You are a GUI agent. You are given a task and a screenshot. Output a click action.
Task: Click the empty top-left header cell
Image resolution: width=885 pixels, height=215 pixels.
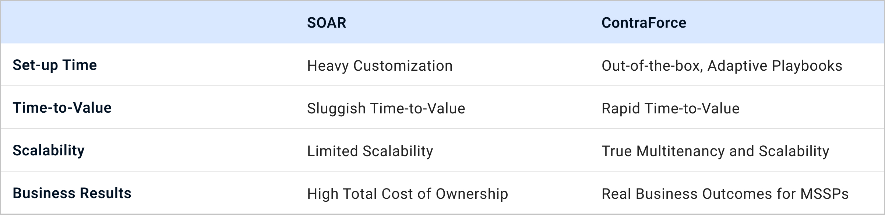pos(147,23)
